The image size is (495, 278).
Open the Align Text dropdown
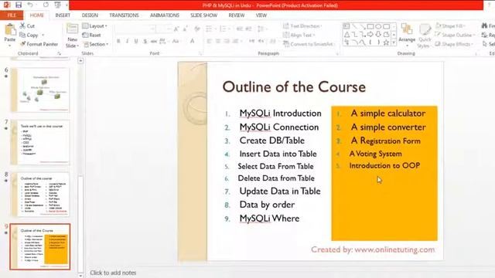point(299,35)
